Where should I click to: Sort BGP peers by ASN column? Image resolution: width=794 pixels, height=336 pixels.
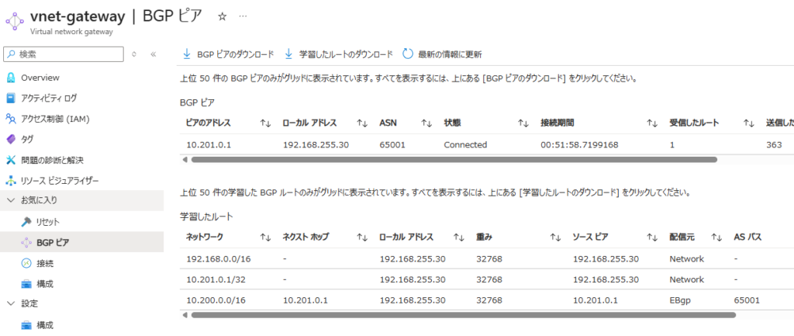[426, 123]
